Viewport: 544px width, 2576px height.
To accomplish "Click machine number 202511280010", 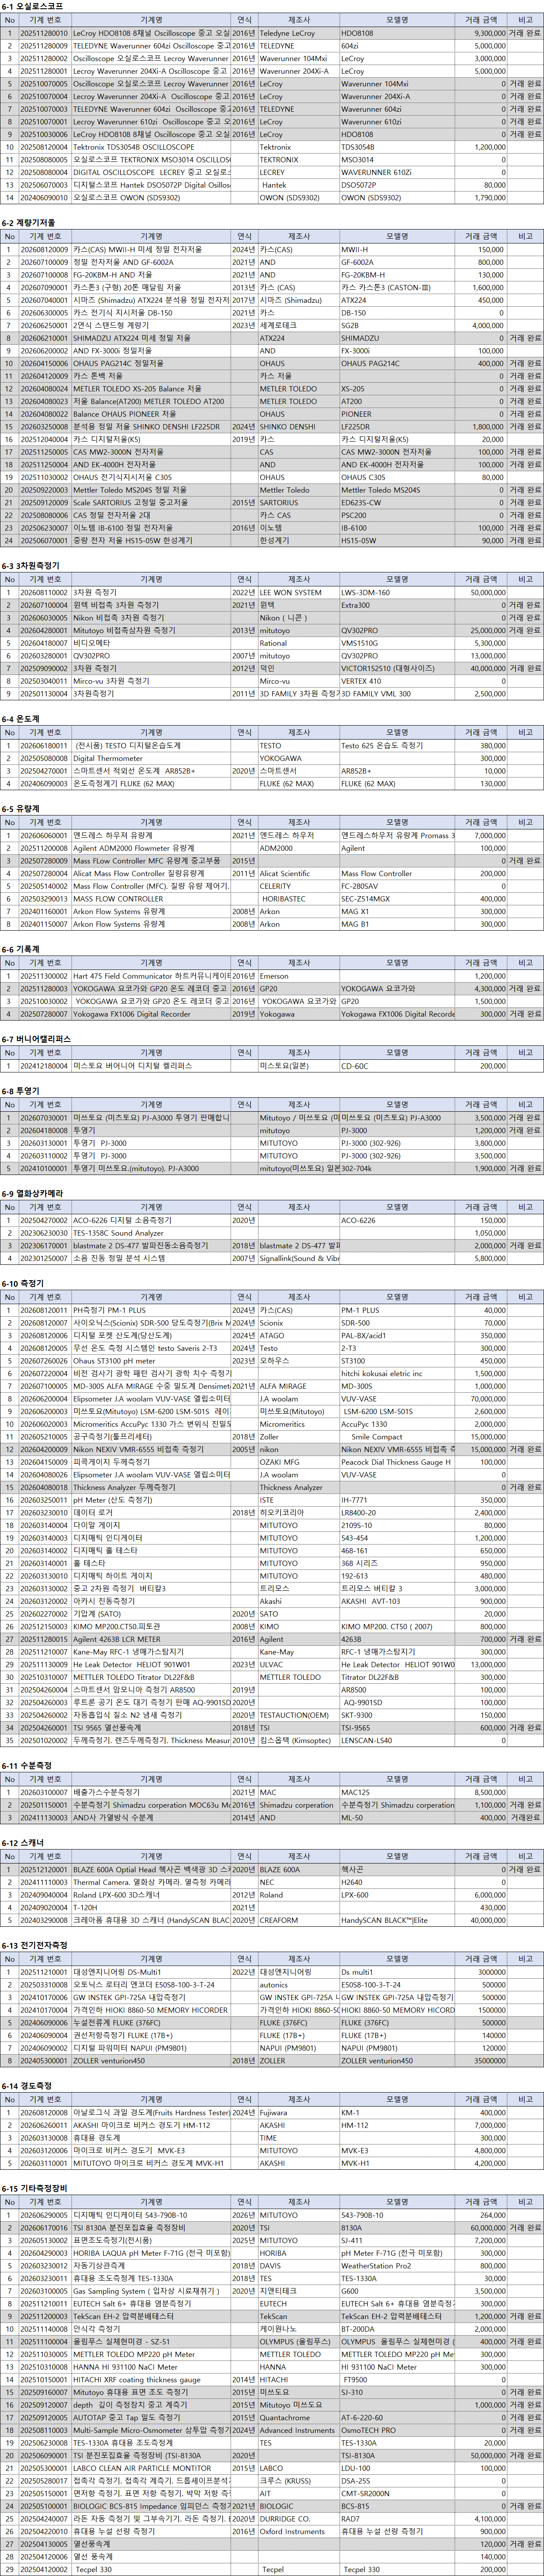I will coord(44,33).
